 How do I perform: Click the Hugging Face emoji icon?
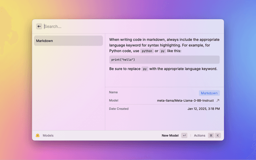[38, 136]
